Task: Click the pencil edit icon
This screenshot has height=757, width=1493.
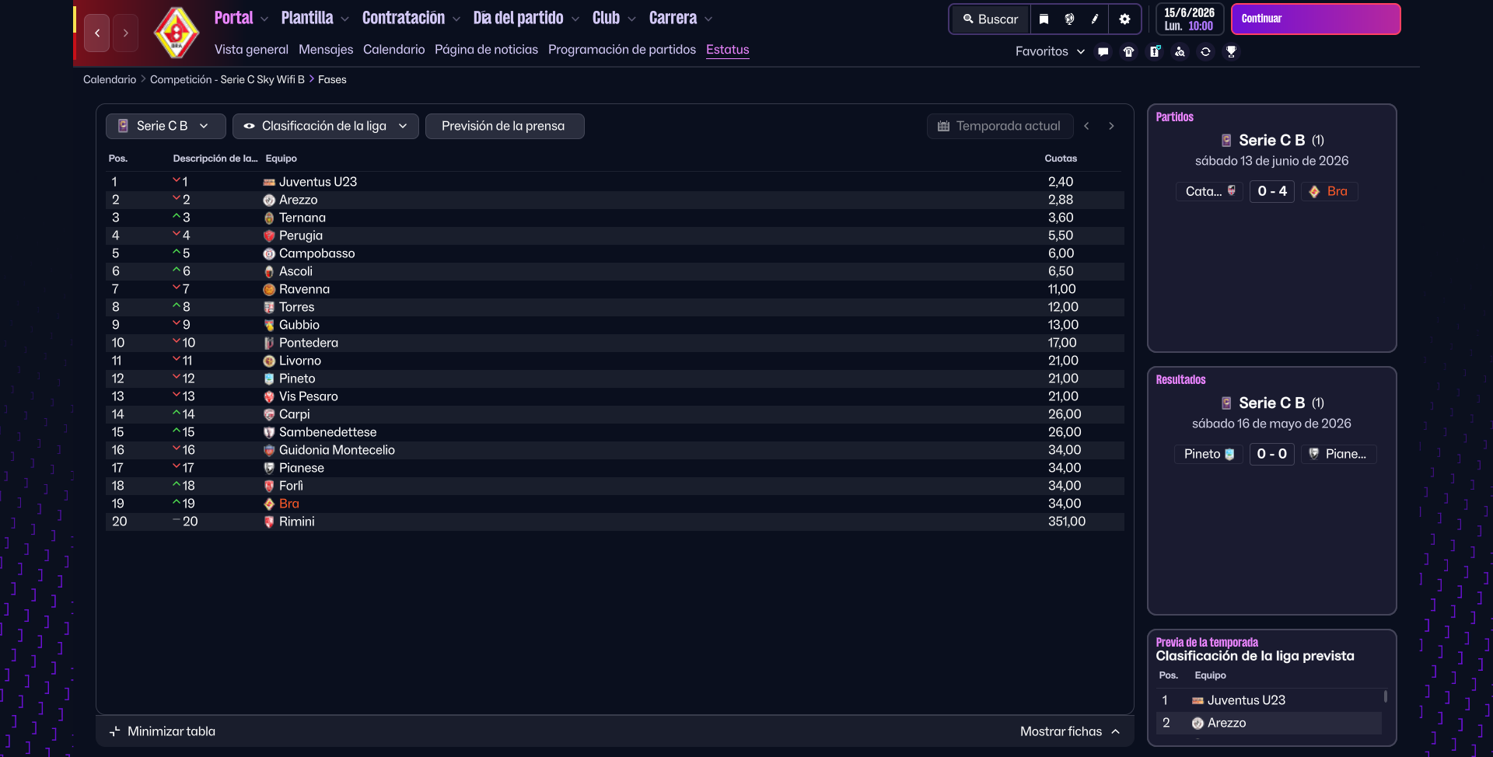Action: (1095, 19)
